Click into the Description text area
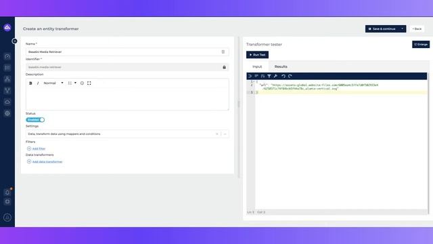 pos(127,98)
